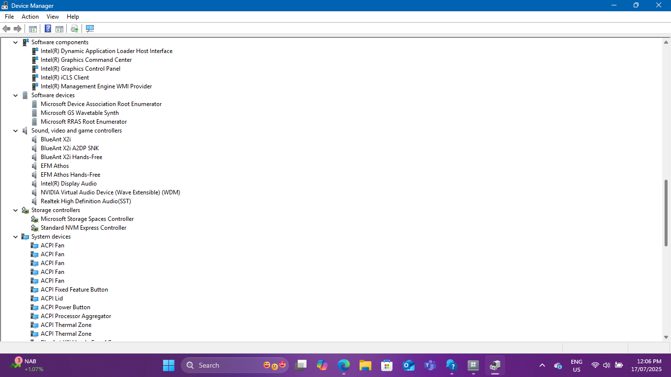The image size is (671, 377).
Task: Click the scrollbar down arrow
Action: pyautogui.click(x=666, y=337)
